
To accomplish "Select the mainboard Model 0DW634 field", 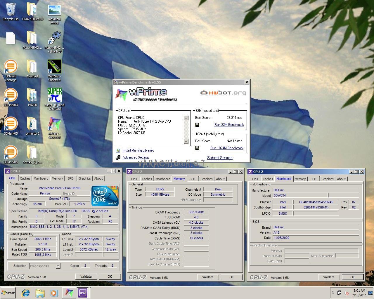I will point(300,195).
